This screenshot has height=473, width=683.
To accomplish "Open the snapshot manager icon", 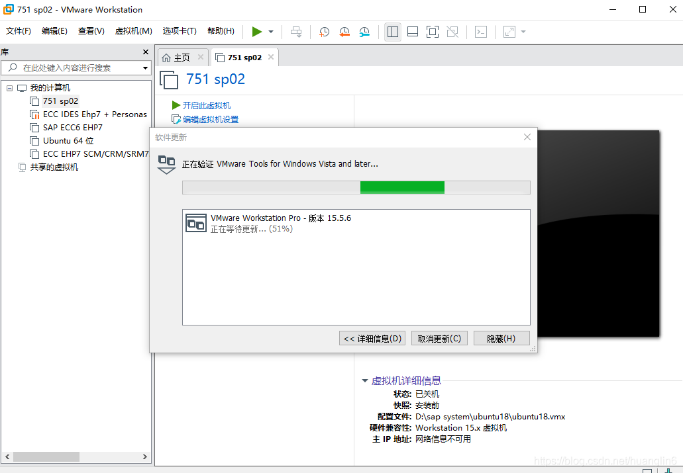I will click(x=364, y=31).
